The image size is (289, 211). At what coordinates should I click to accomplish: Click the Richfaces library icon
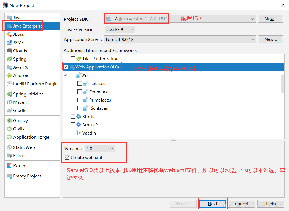[x=85, y=108]
